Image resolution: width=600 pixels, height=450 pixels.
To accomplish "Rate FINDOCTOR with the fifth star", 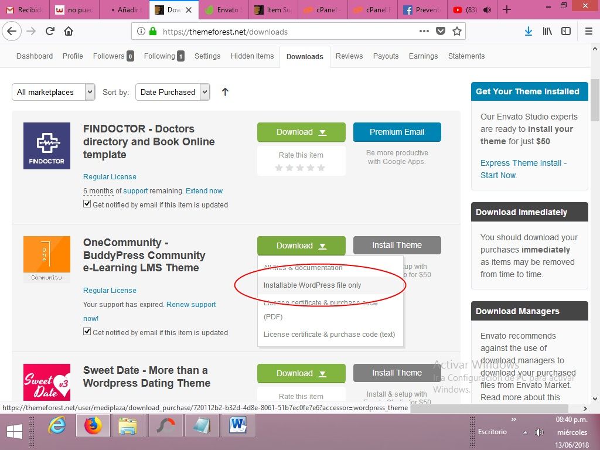I will click(x=321, y=168).
